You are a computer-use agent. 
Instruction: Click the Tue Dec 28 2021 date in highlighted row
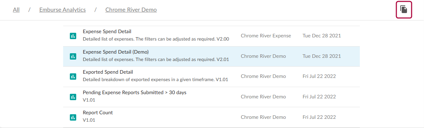pyautogui.click(x=322, y=56)
